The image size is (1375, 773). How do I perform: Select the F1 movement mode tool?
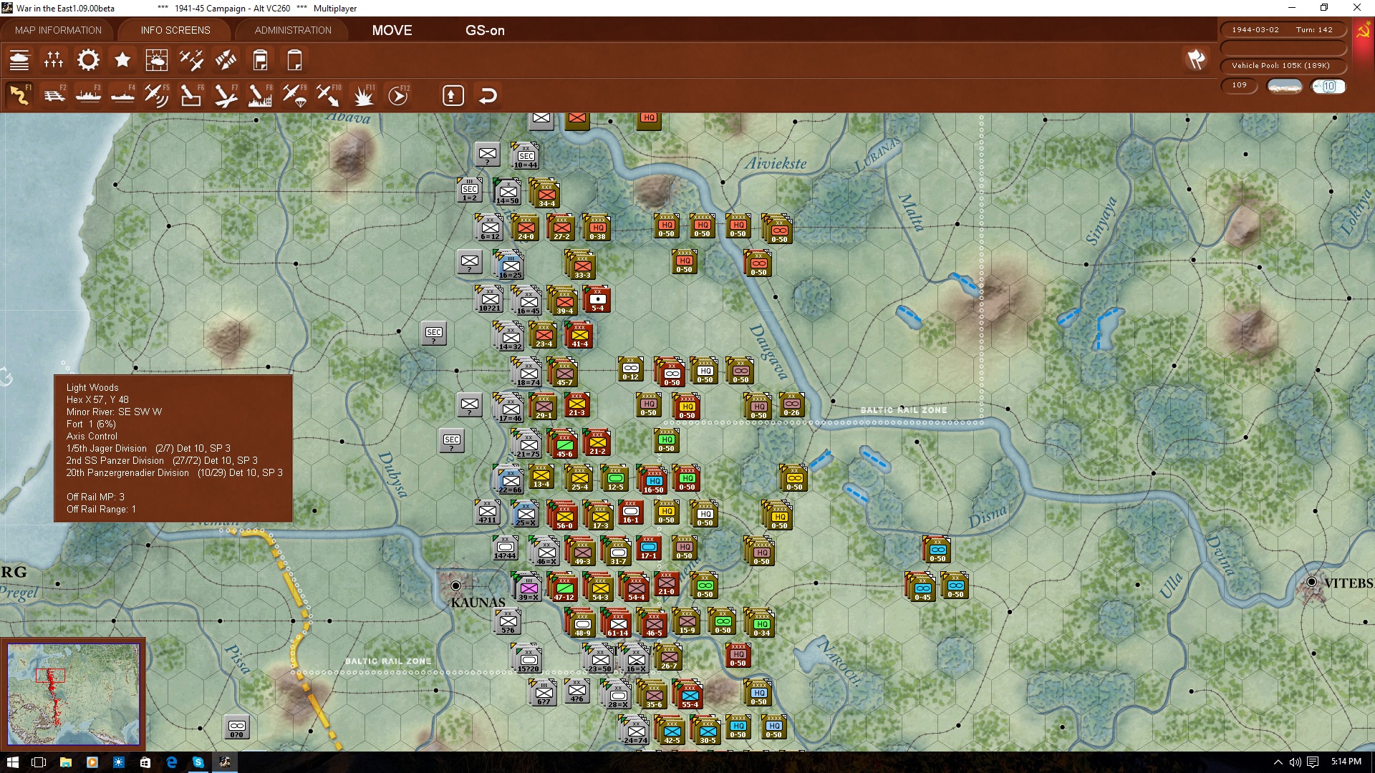point(19,94)
